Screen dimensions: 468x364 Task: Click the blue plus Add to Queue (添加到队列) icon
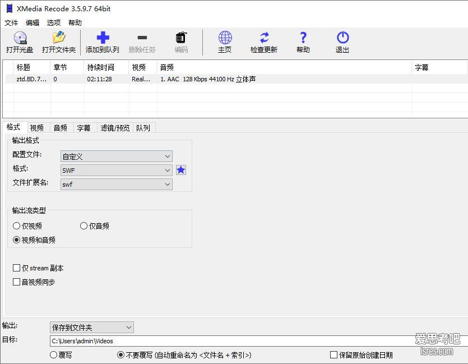click(x=103, y=38)
